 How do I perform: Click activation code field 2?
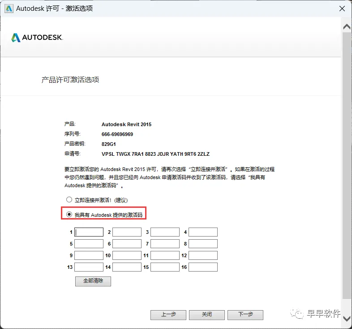click(x=127, y=232)
